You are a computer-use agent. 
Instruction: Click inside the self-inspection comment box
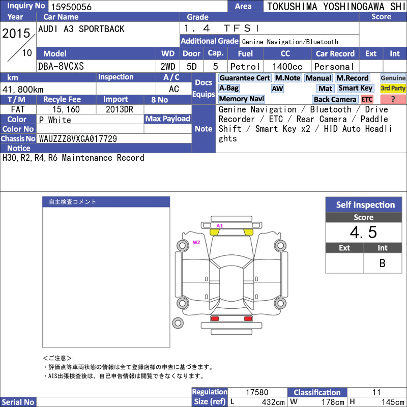pos(106,277)
